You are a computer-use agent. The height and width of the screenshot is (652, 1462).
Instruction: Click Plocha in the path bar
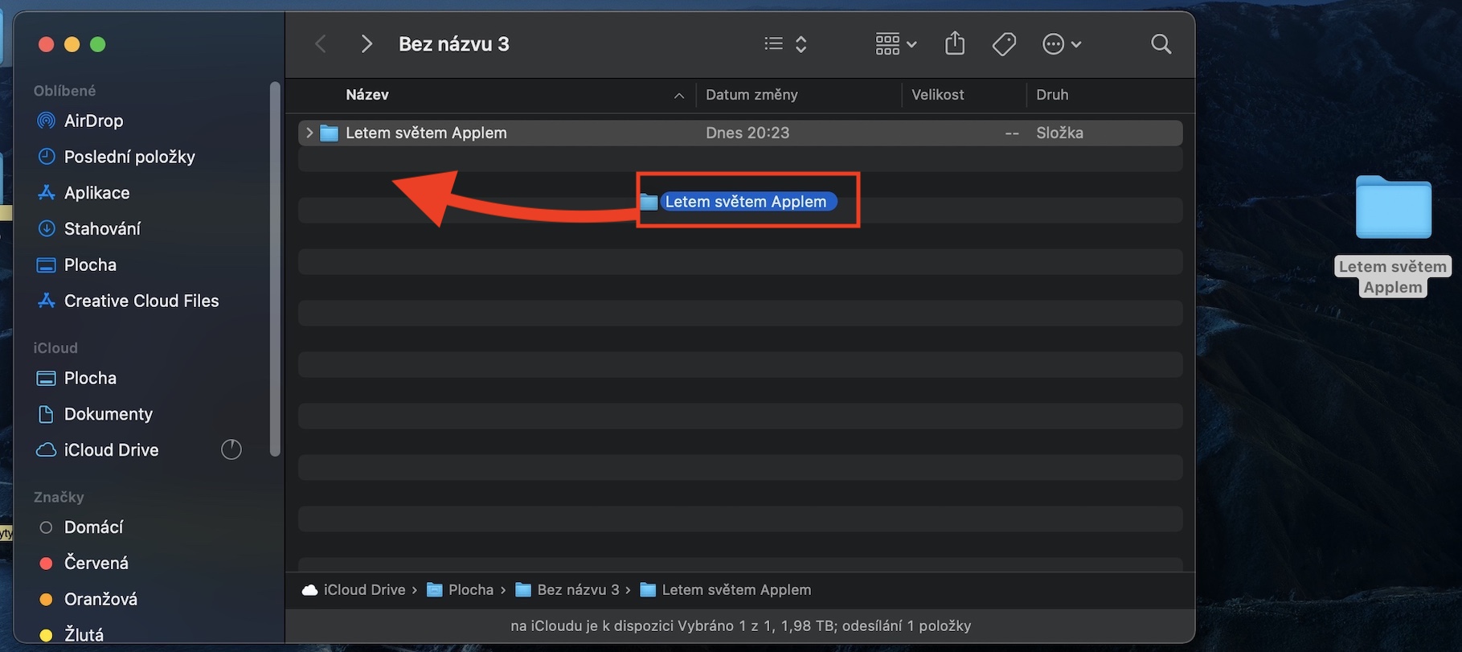(461, 590)
